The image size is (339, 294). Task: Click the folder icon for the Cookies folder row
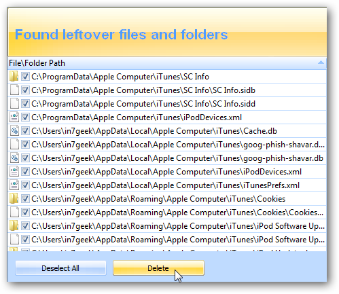14,199
